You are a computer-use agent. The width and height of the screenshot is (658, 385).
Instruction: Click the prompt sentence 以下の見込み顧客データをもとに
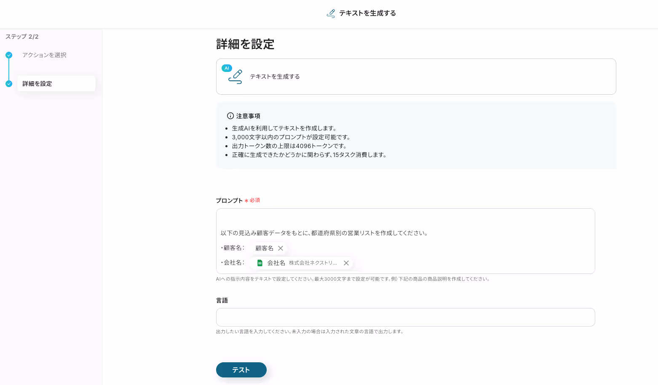click(324, 233)
